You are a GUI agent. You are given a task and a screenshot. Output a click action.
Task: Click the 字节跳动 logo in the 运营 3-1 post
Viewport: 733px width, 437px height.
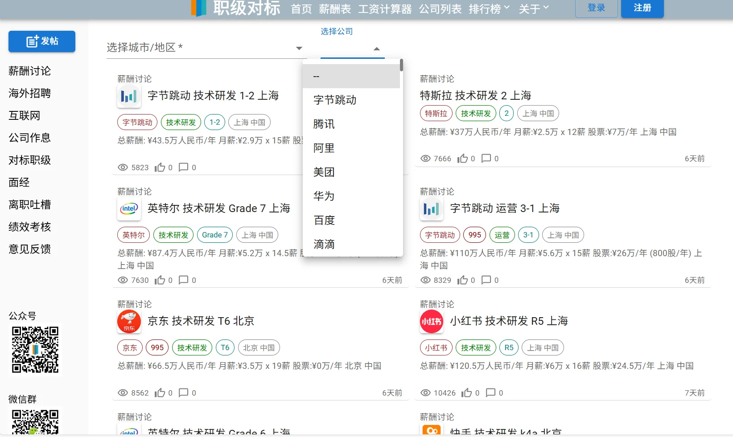point(432,209)
